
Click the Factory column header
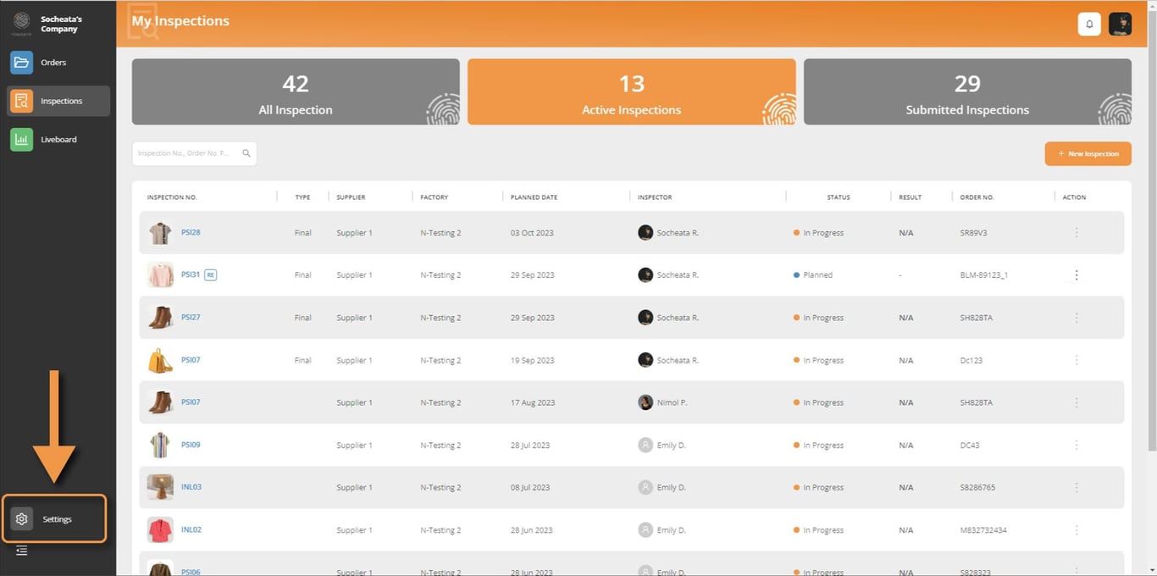coord(435,197)
